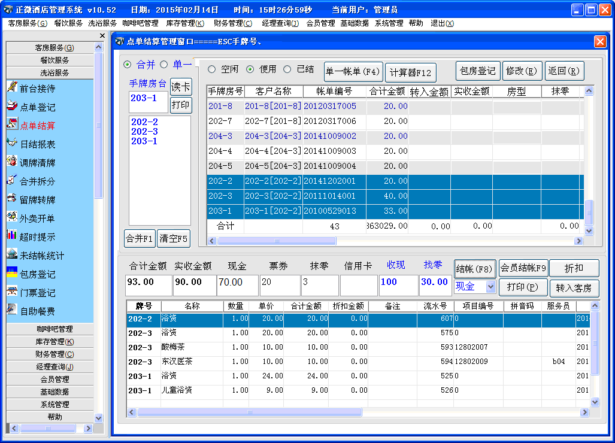
Task: Open 包房登记 in the sidebar
Action: pos(37,274)
